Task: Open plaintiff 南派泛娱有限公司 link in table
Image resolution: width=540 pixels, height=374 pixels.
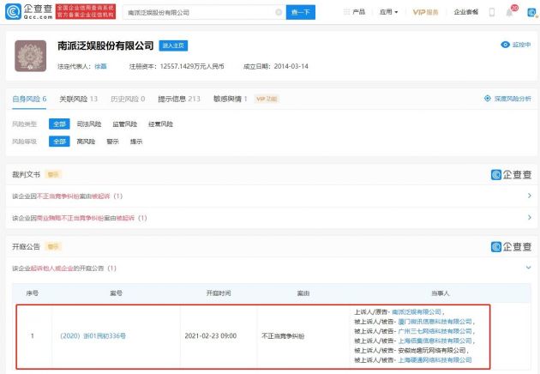Action: click(x=417, y=312)
